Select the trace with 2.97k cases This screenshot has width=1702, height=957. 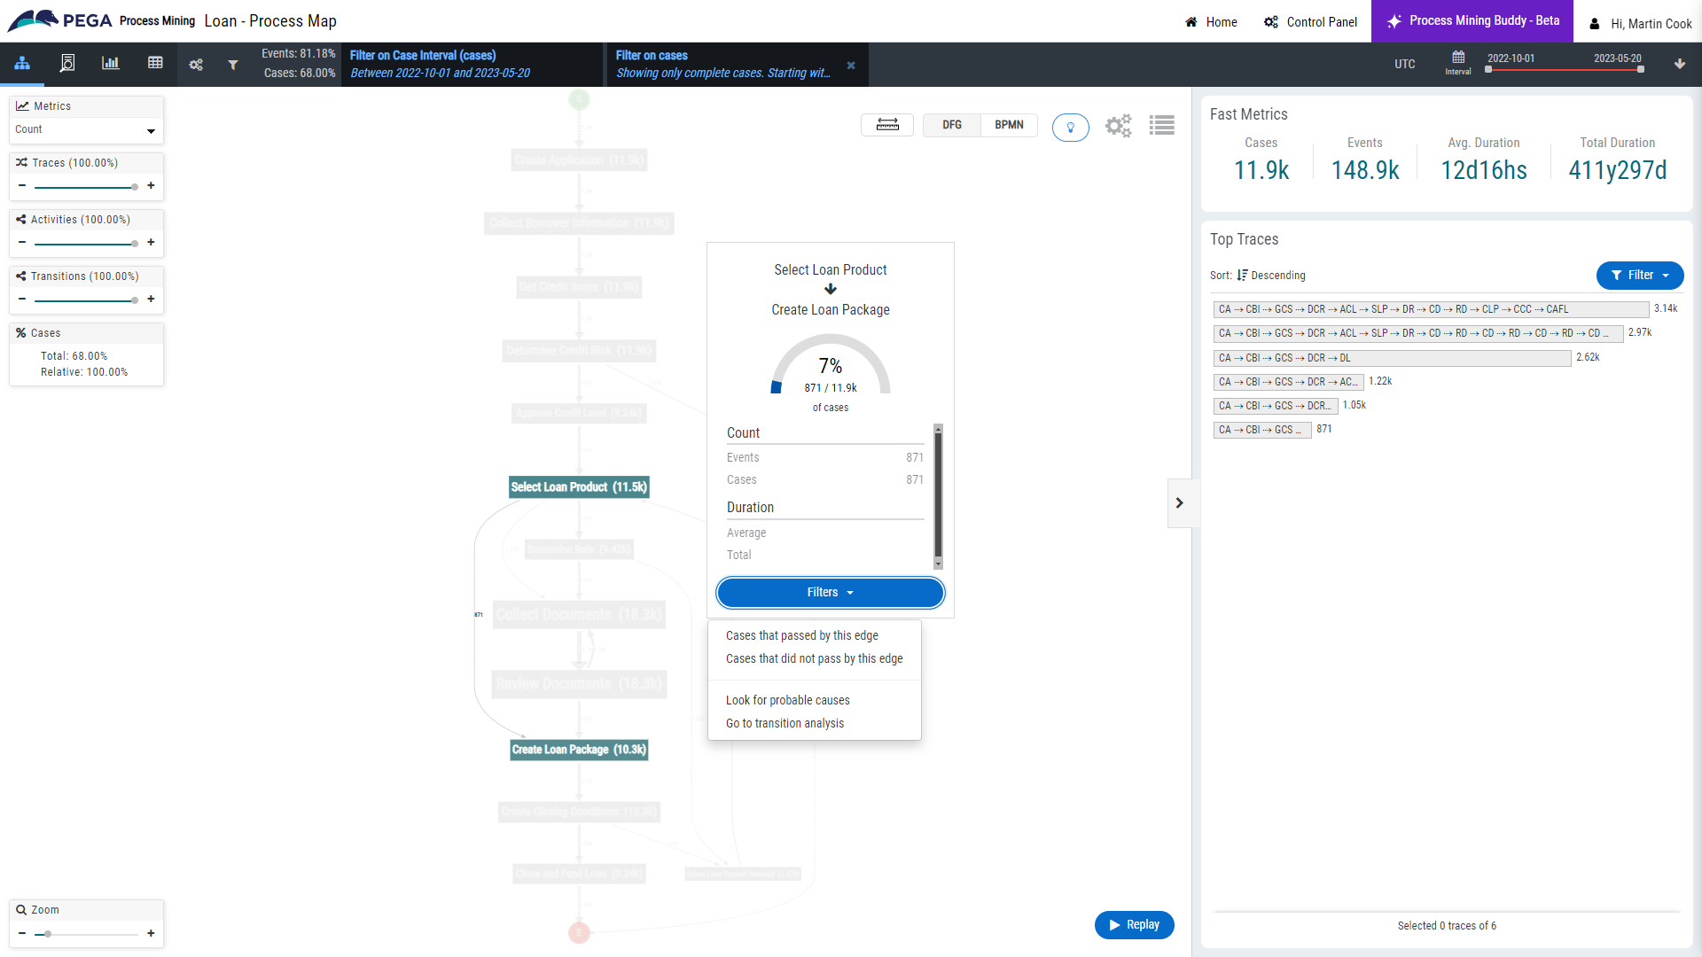pos(1418,333)
